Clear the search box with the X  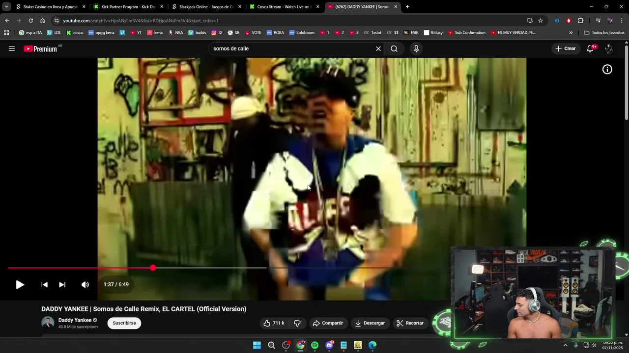[x=378, y=49]
